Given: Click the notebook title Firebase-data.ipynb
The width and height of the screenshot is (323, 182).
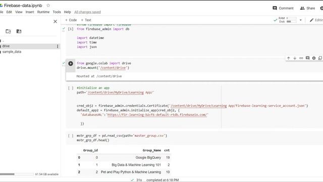Looking at the screenshot, I should point(23,6).
